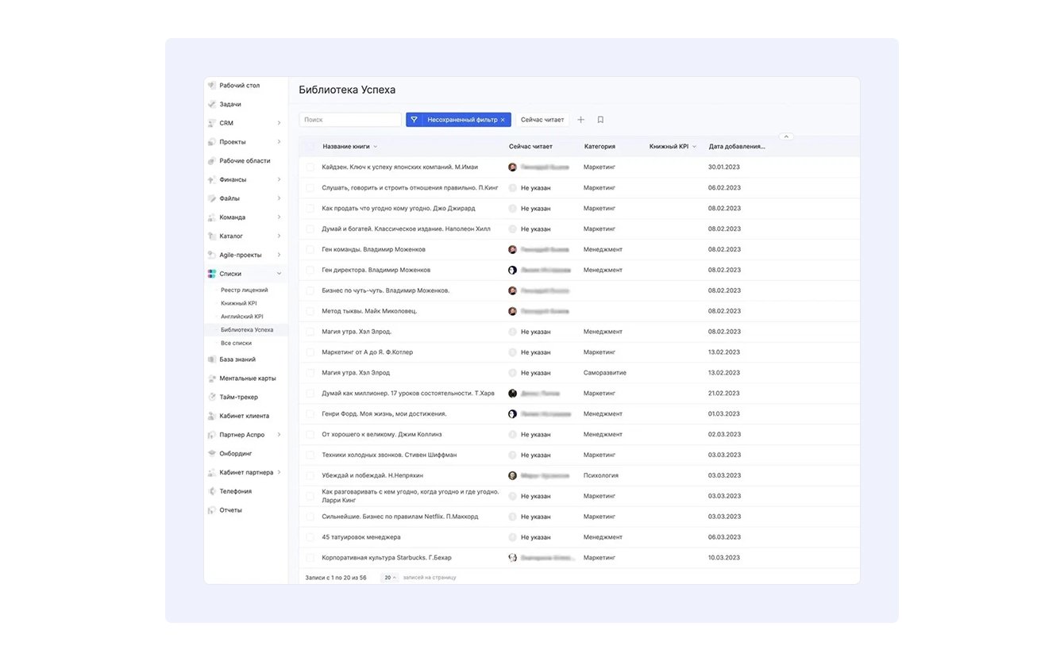Click the CRM sidebar icon
This screenshot has width=1064, height=661.
(212, 123)
